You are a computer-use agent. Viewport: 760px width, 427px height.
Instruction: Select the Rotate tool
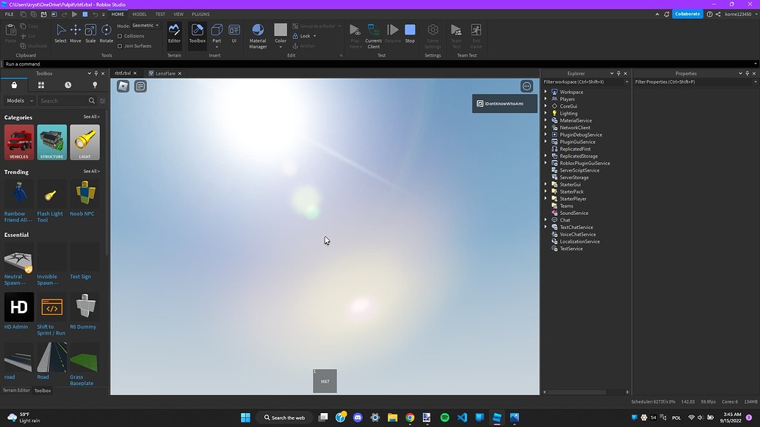click(x=106, y=33)
